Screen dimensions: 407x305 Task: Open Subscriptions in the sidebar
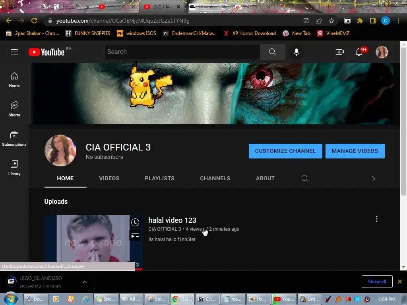(14, 139)
